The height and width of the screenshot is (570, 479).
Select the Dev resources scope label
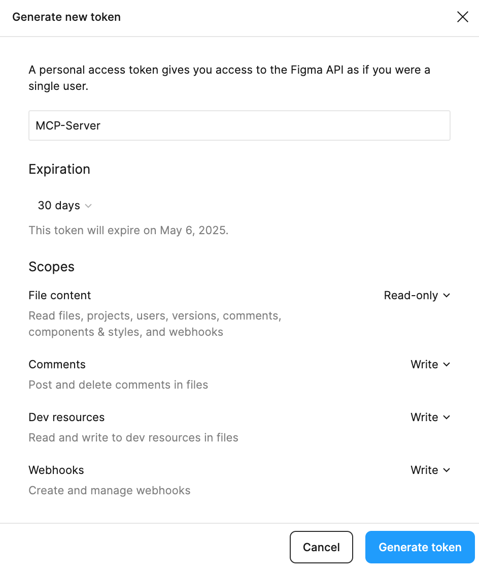pos(66,418)
